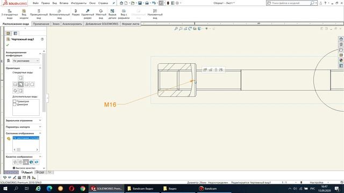
Task: Open the Файл menu
Action: coord(35,3)
